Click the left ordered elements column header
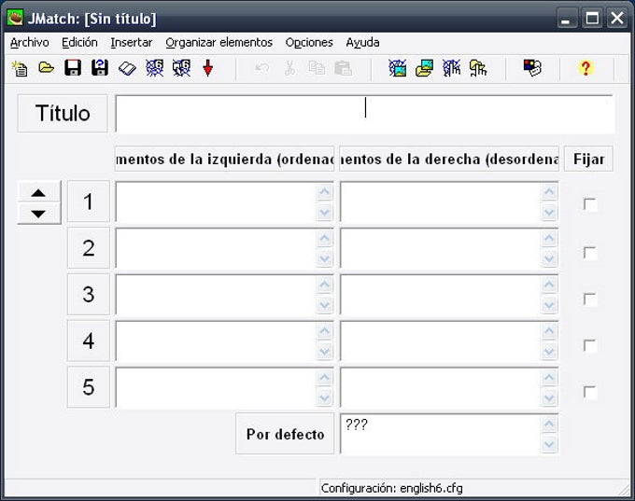The width and height of the screenshot is (635, 501). click(x=225, y=159)
